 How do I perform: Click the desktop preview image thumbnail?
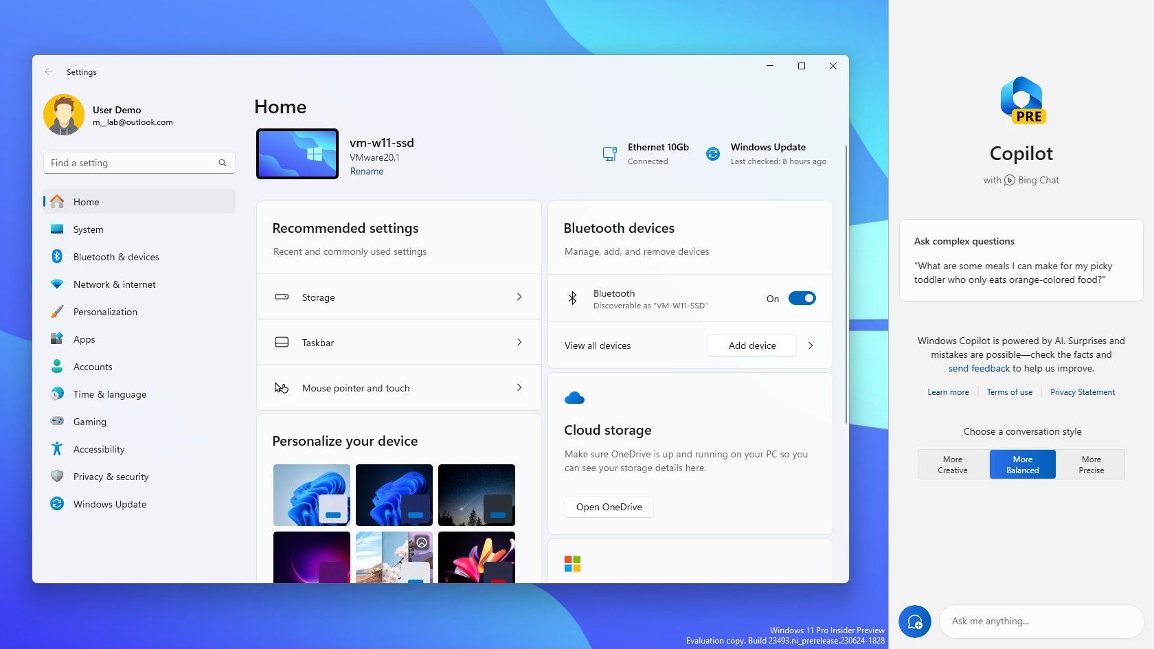pyautogui.click(x=297, y=154)
